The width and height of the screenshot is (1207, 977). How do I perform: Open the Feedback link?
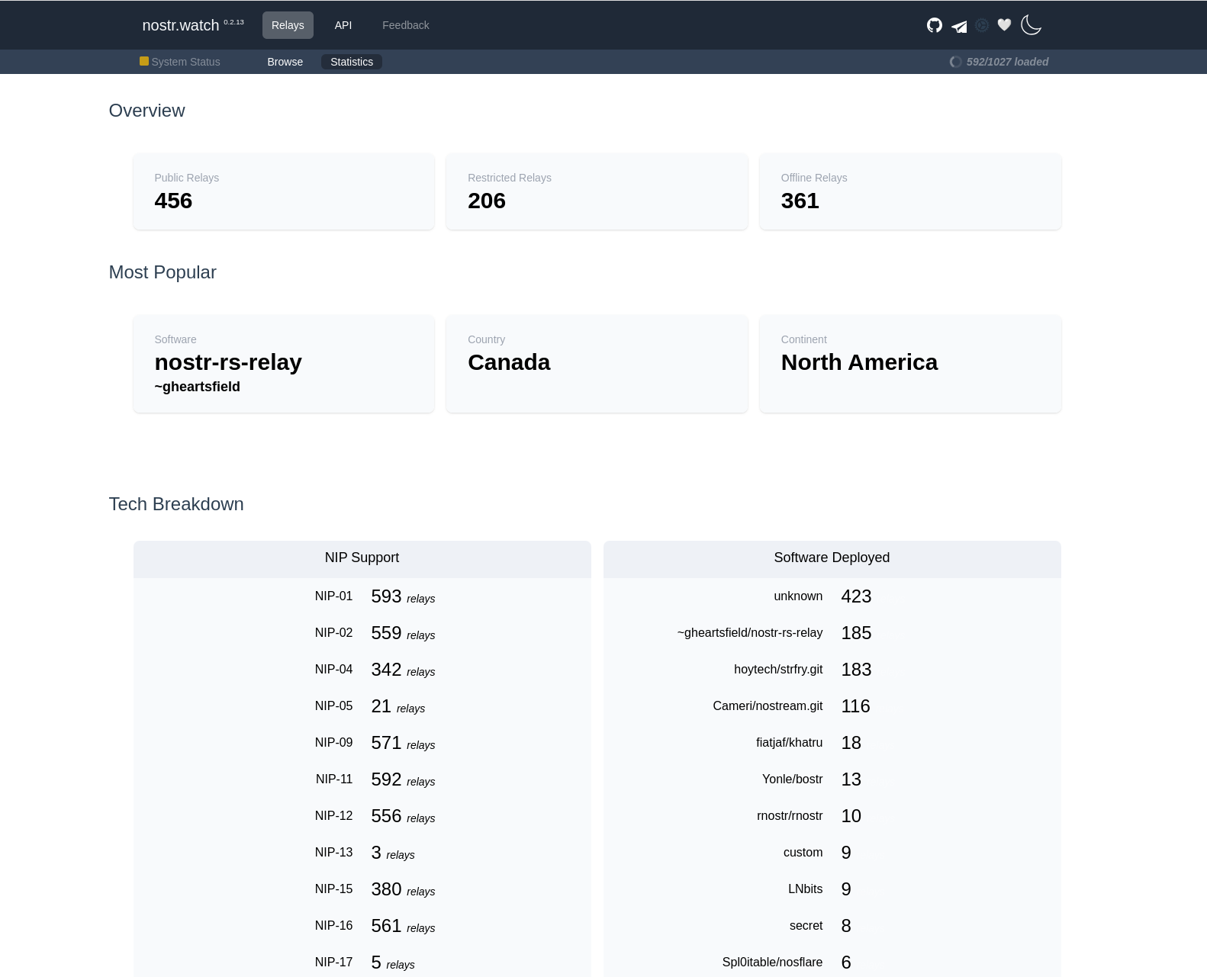(x=405, y=25)
